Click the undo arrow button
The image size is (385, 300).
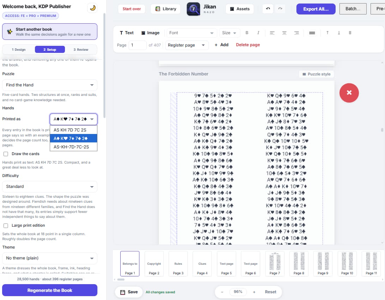pyautogui.click(x=268, y=8)
